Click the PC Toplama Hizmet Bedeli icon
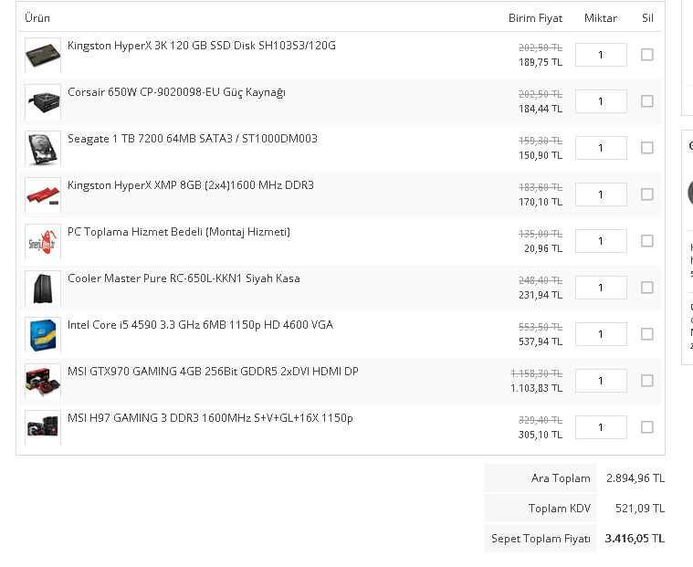This screenshot has height=567, width=693. point(43,242)
